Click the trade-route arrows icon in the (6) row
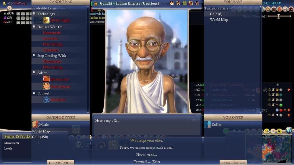The height and width of the screenshot is (165, 294). [x=269, y=90]
